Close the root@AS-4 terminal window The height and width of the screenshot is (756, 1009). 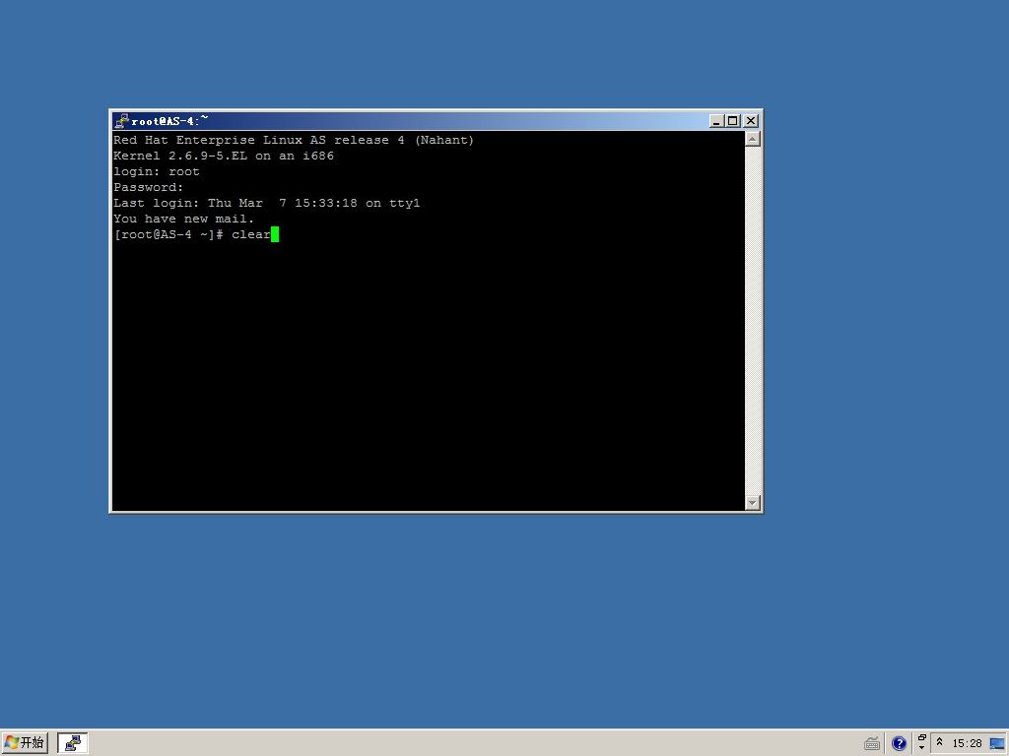coord(750,121)
